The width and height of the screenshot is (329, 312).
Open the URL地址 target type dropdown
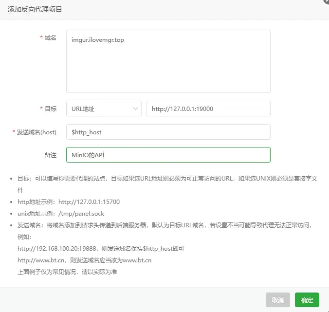click(x=104, y=109)
